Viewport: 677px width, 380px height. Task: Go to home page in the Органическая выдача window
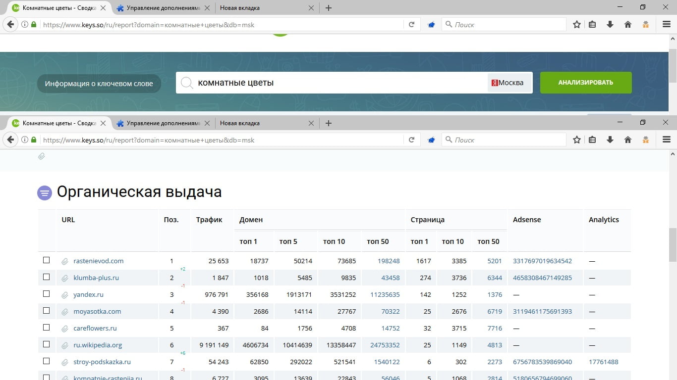click(628, 140)
